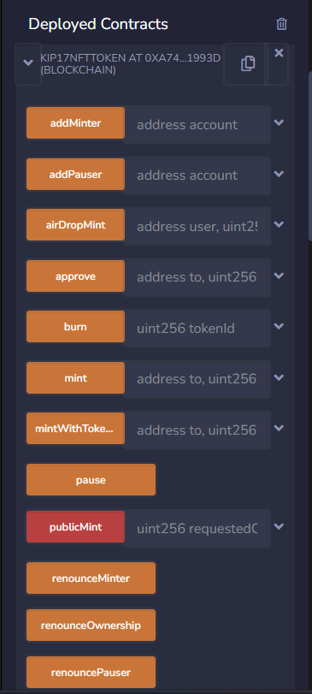
Task: Click the renounceOwnership button
Action: point(91,625)
